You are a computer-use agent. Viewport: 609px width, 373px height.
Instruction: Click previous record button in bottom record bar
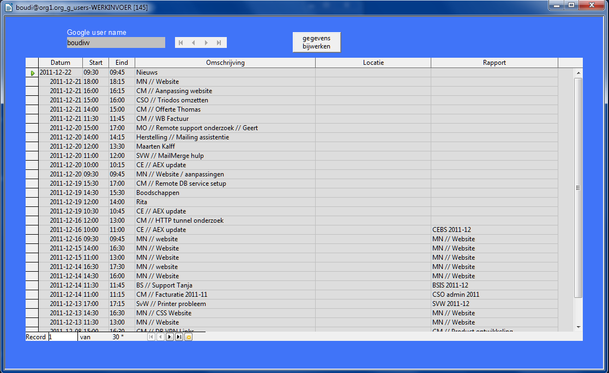(x=160, y=337)
